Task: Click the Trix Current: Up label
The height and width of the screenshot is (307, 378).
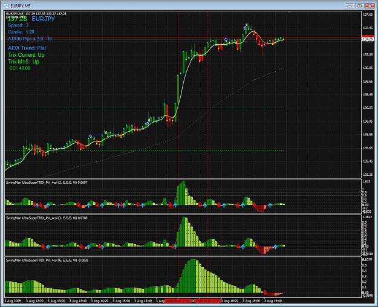Action: point(26,55)
